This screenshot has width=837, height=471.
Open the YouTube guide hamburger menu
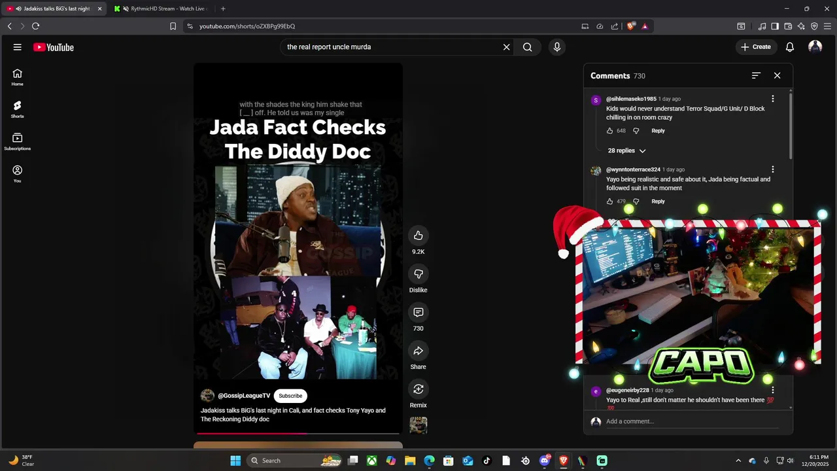point(18,47)
